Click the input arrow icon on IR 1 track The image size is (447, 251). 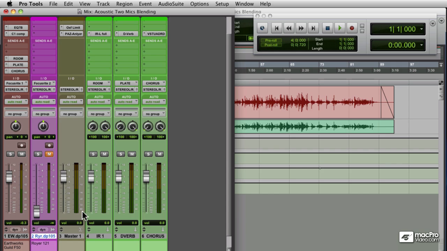click(x=108, y=230)
